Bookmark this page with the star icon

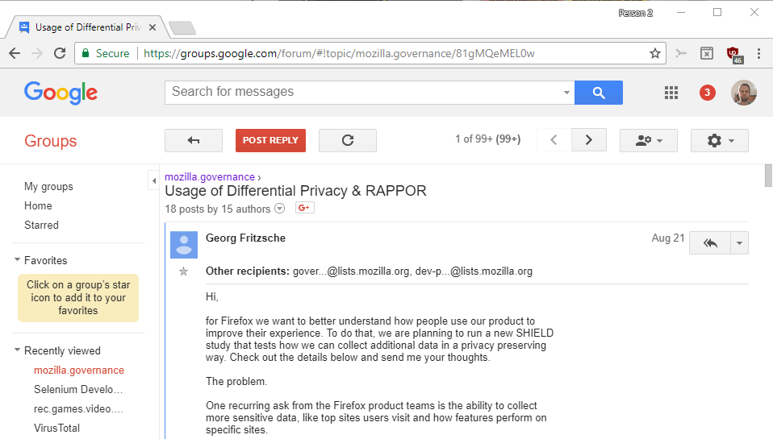pos(654,53)
